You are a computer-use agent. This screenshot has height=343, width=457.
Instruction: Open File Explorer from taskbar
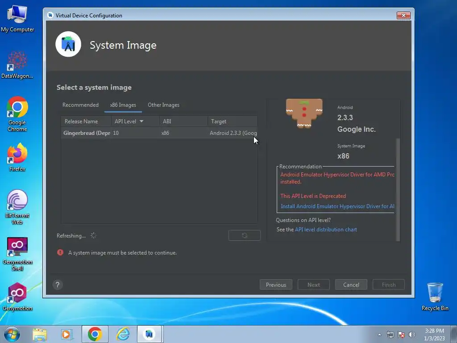[x=40, y=334]
